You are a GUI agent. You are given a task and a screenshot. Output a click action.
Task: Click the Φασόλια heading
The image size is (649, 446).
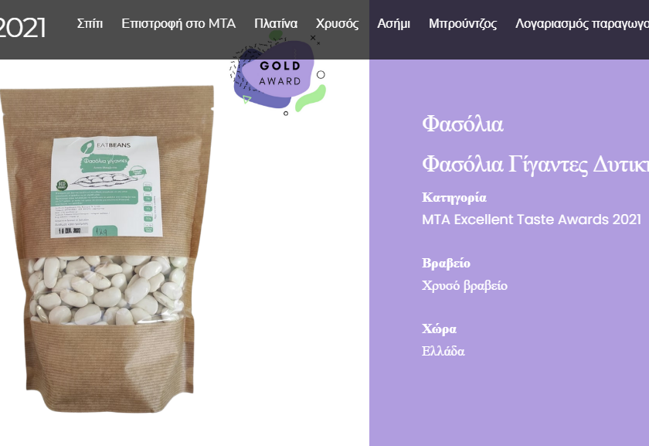pyautogui.click(x=462, y=124)
